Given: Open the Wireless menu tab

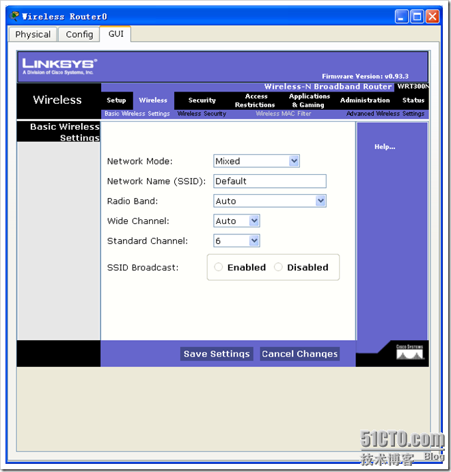Looking at the screenshot, I should 153,100.
